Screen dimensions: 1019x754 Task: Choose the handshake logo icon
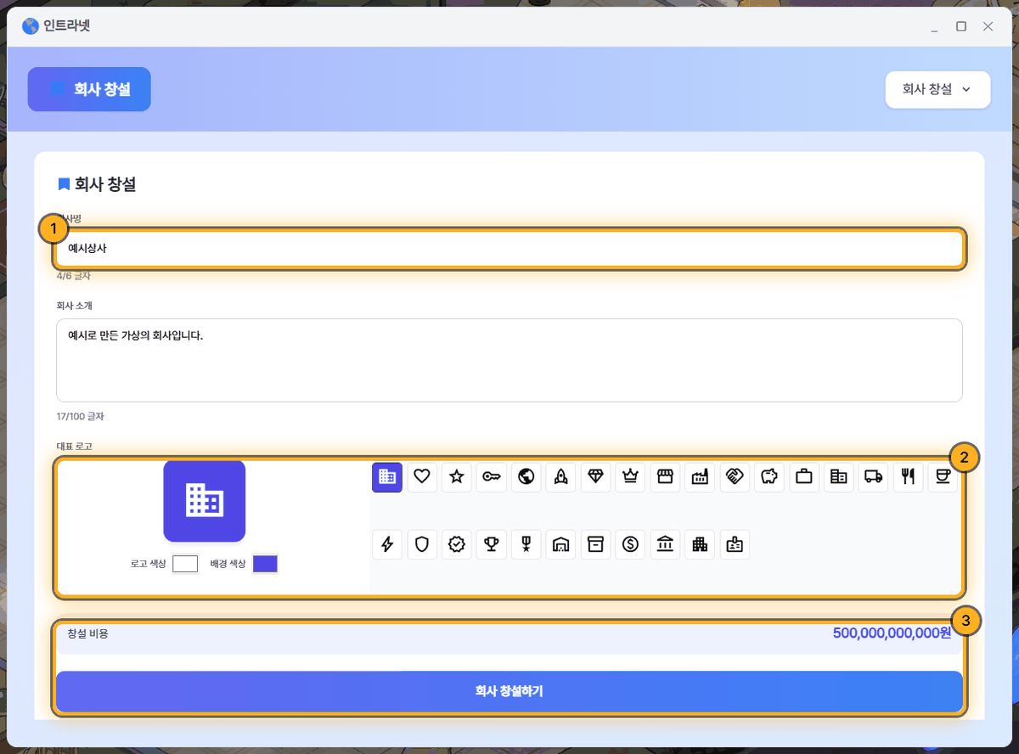click(x=735, y=477)
